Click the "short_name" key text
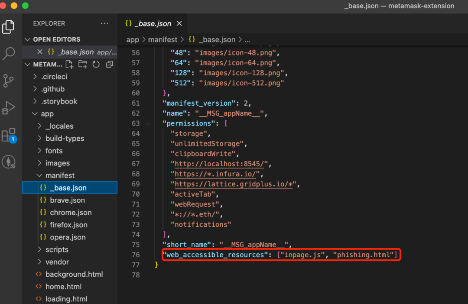Viewport: 468px width, 304px height. [187, 245]
